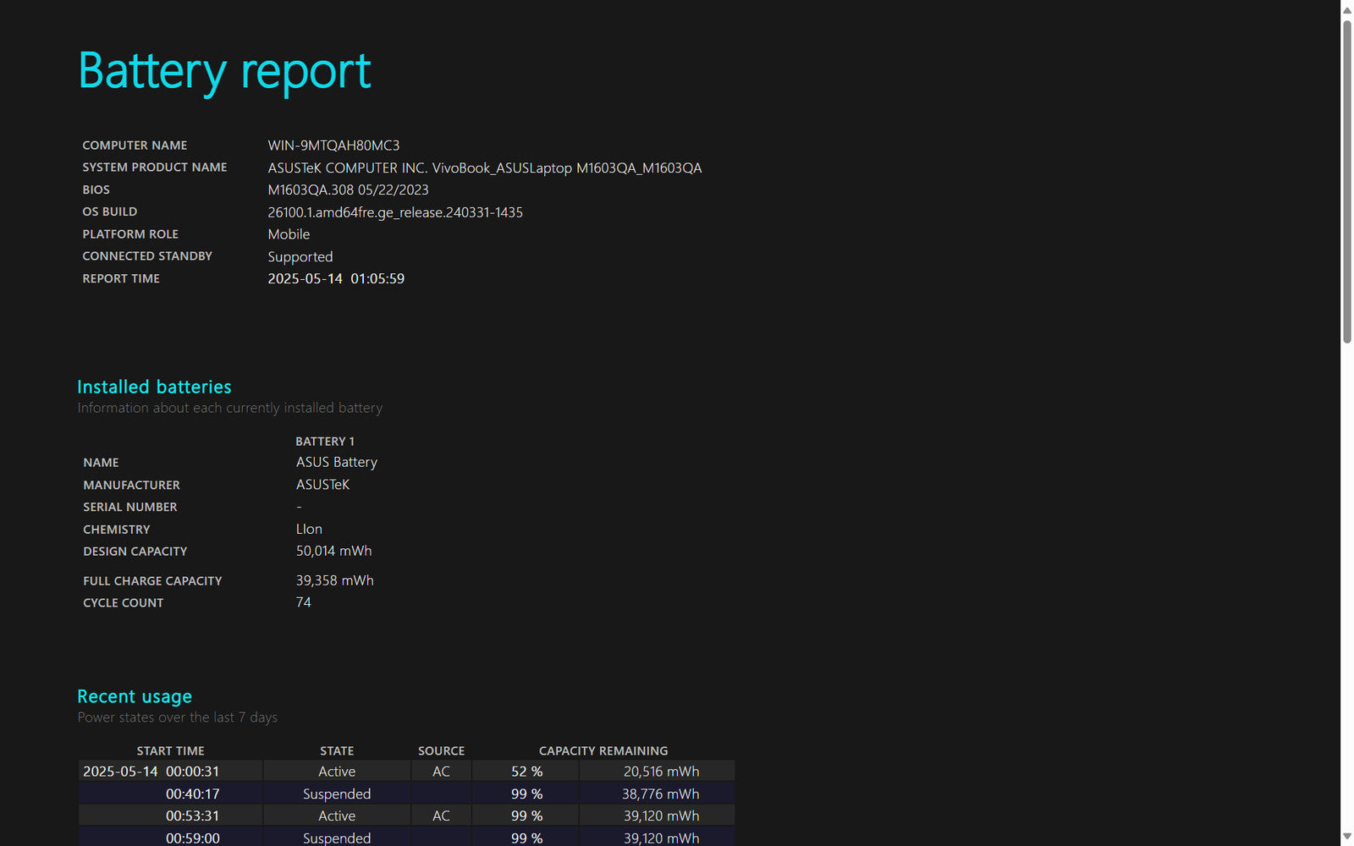
Task: Click the SOURCE column header
Action: [x=441, y=751]
